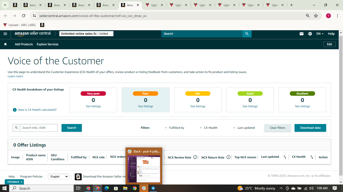Click the bookmark icon beside Add Products
The image size is (343, 192).
tap(5, 44)
